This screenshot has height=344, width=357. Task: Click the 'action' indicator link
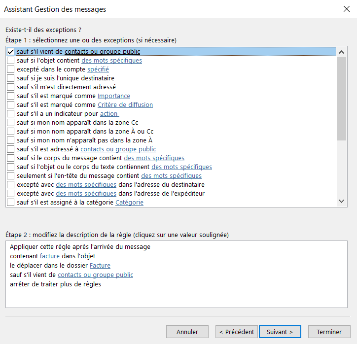109,114
